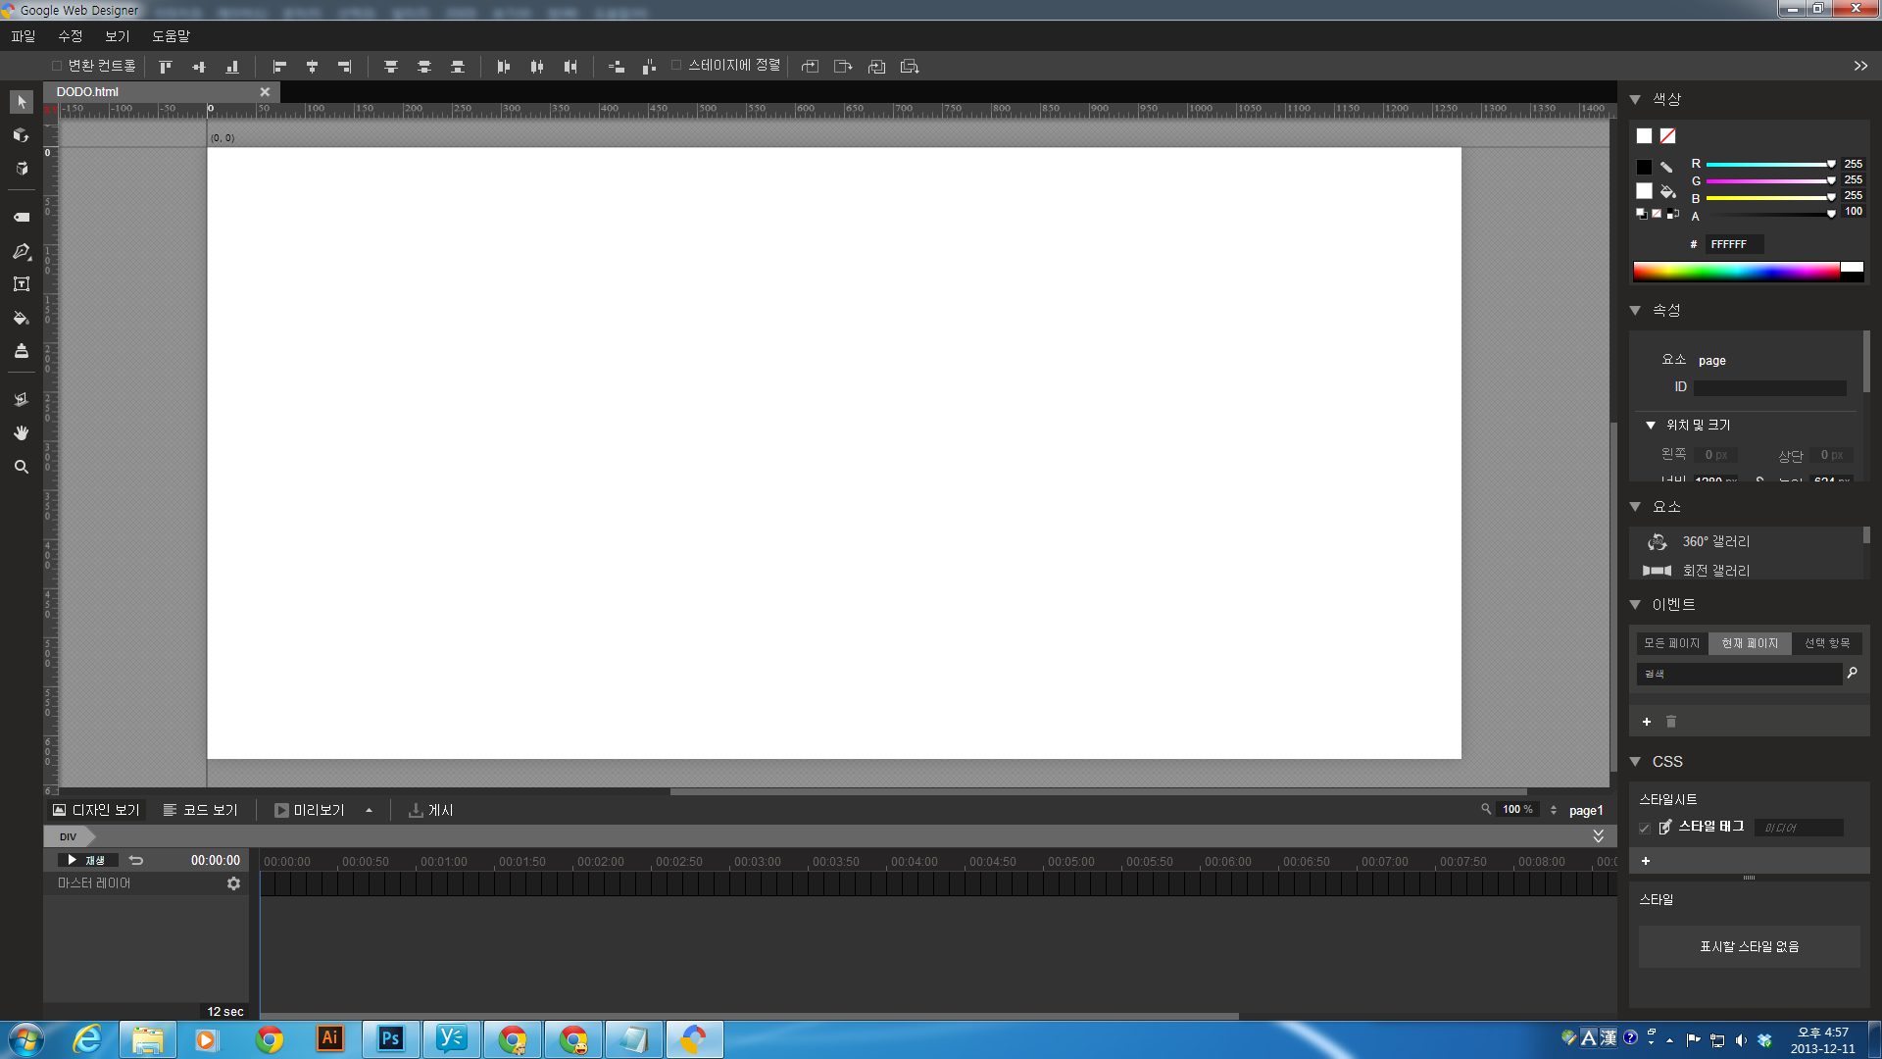Image resolution: width=1882 pixels, height=1059 pixels.
Task: Select the Paint Bucket fill tool
Action: (21, 318)
